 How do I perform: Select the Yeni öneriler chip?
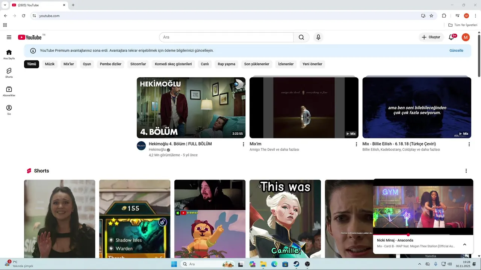pyautogui.click(x=313, y=64)
